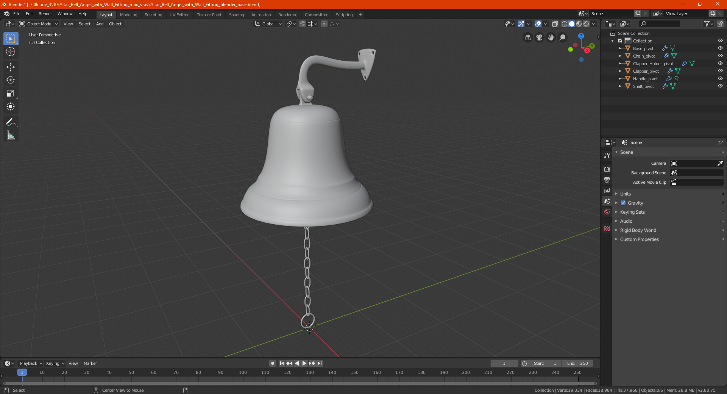Activate the 3D Cursor tool
The height and width of the screenshot is (394, 727).
11,52
